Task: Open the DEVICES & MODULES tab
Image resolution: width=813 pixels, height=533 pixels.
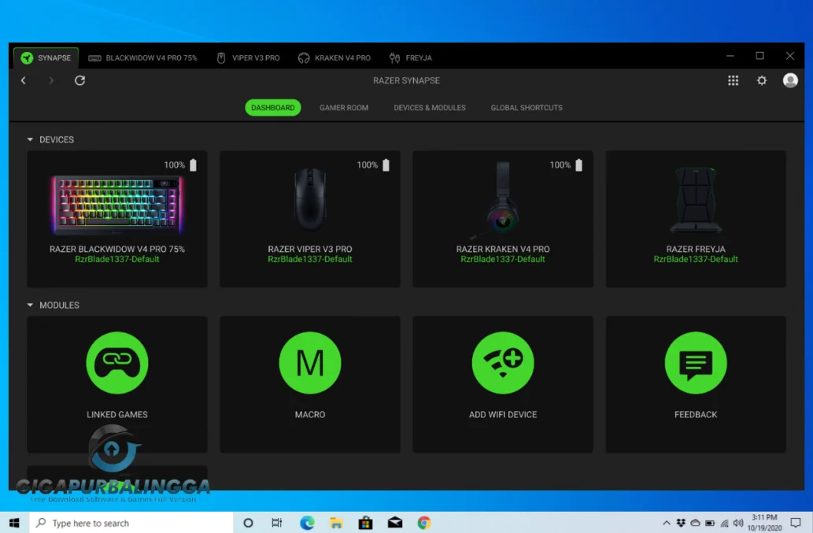Action: pyautogui.click(x=429, y=108)
